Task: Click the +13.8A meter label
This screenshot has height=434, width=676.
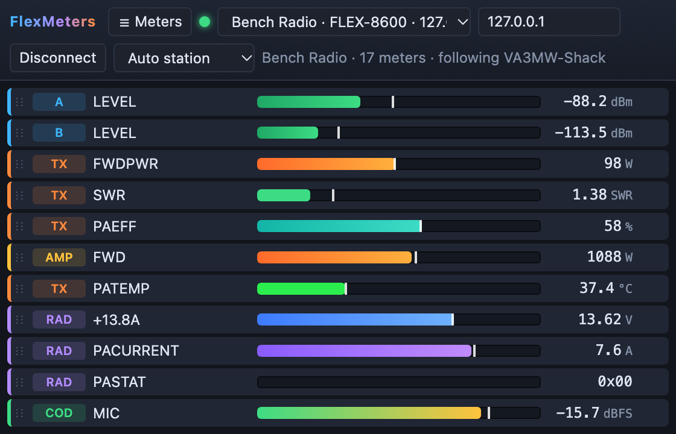Action: 116,319
